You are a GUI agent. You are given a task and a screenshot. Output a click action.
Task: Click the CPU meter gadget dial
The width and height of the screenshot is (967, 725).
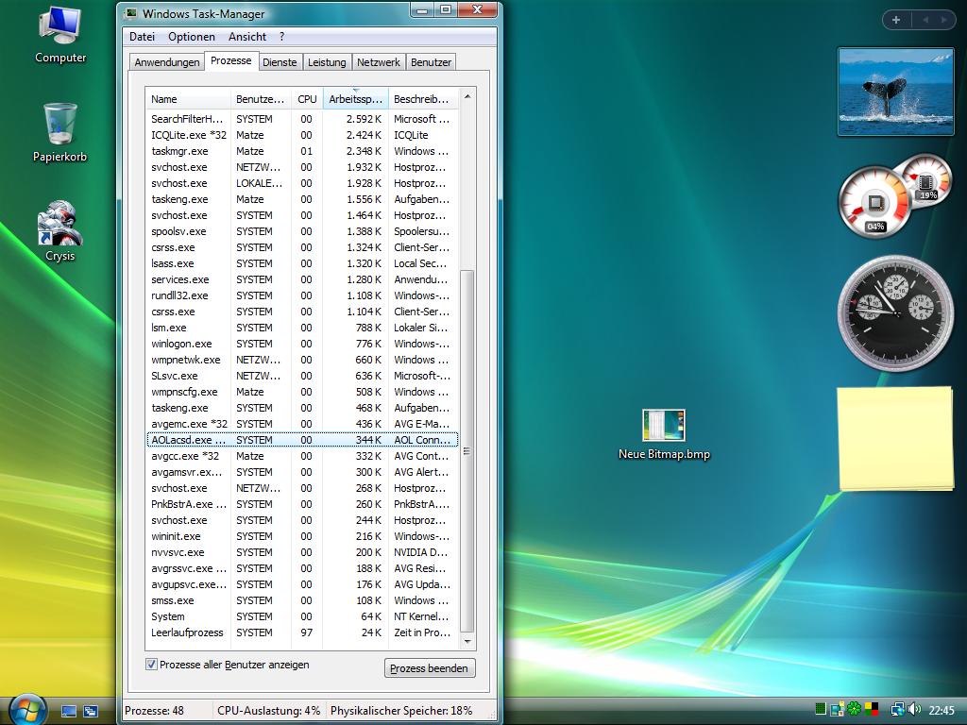click(x=874, y=202)
